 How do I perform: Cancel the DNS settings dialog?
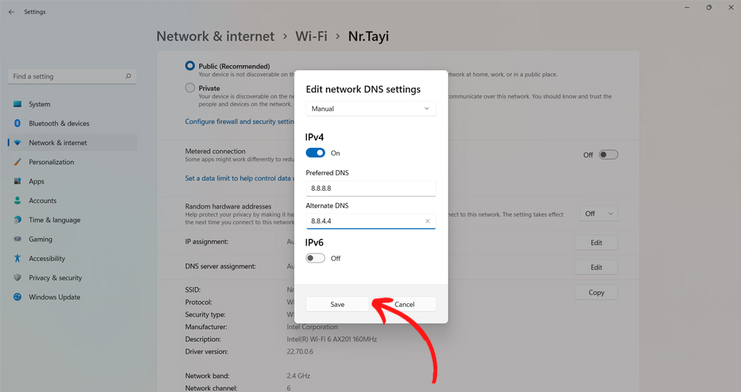point(405,304)
